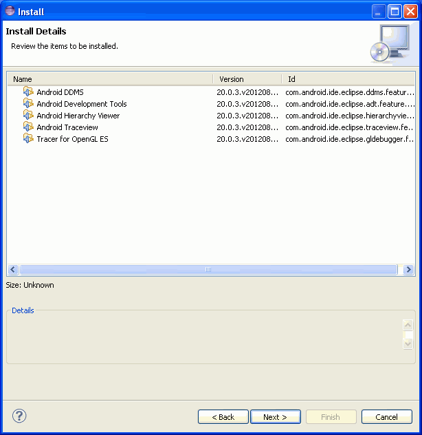This screenshot has height=435, width=422.
Task: Click the com.android.ide.eclipse.hierarchyvie... id cell
Action: (x=350, y=116)
